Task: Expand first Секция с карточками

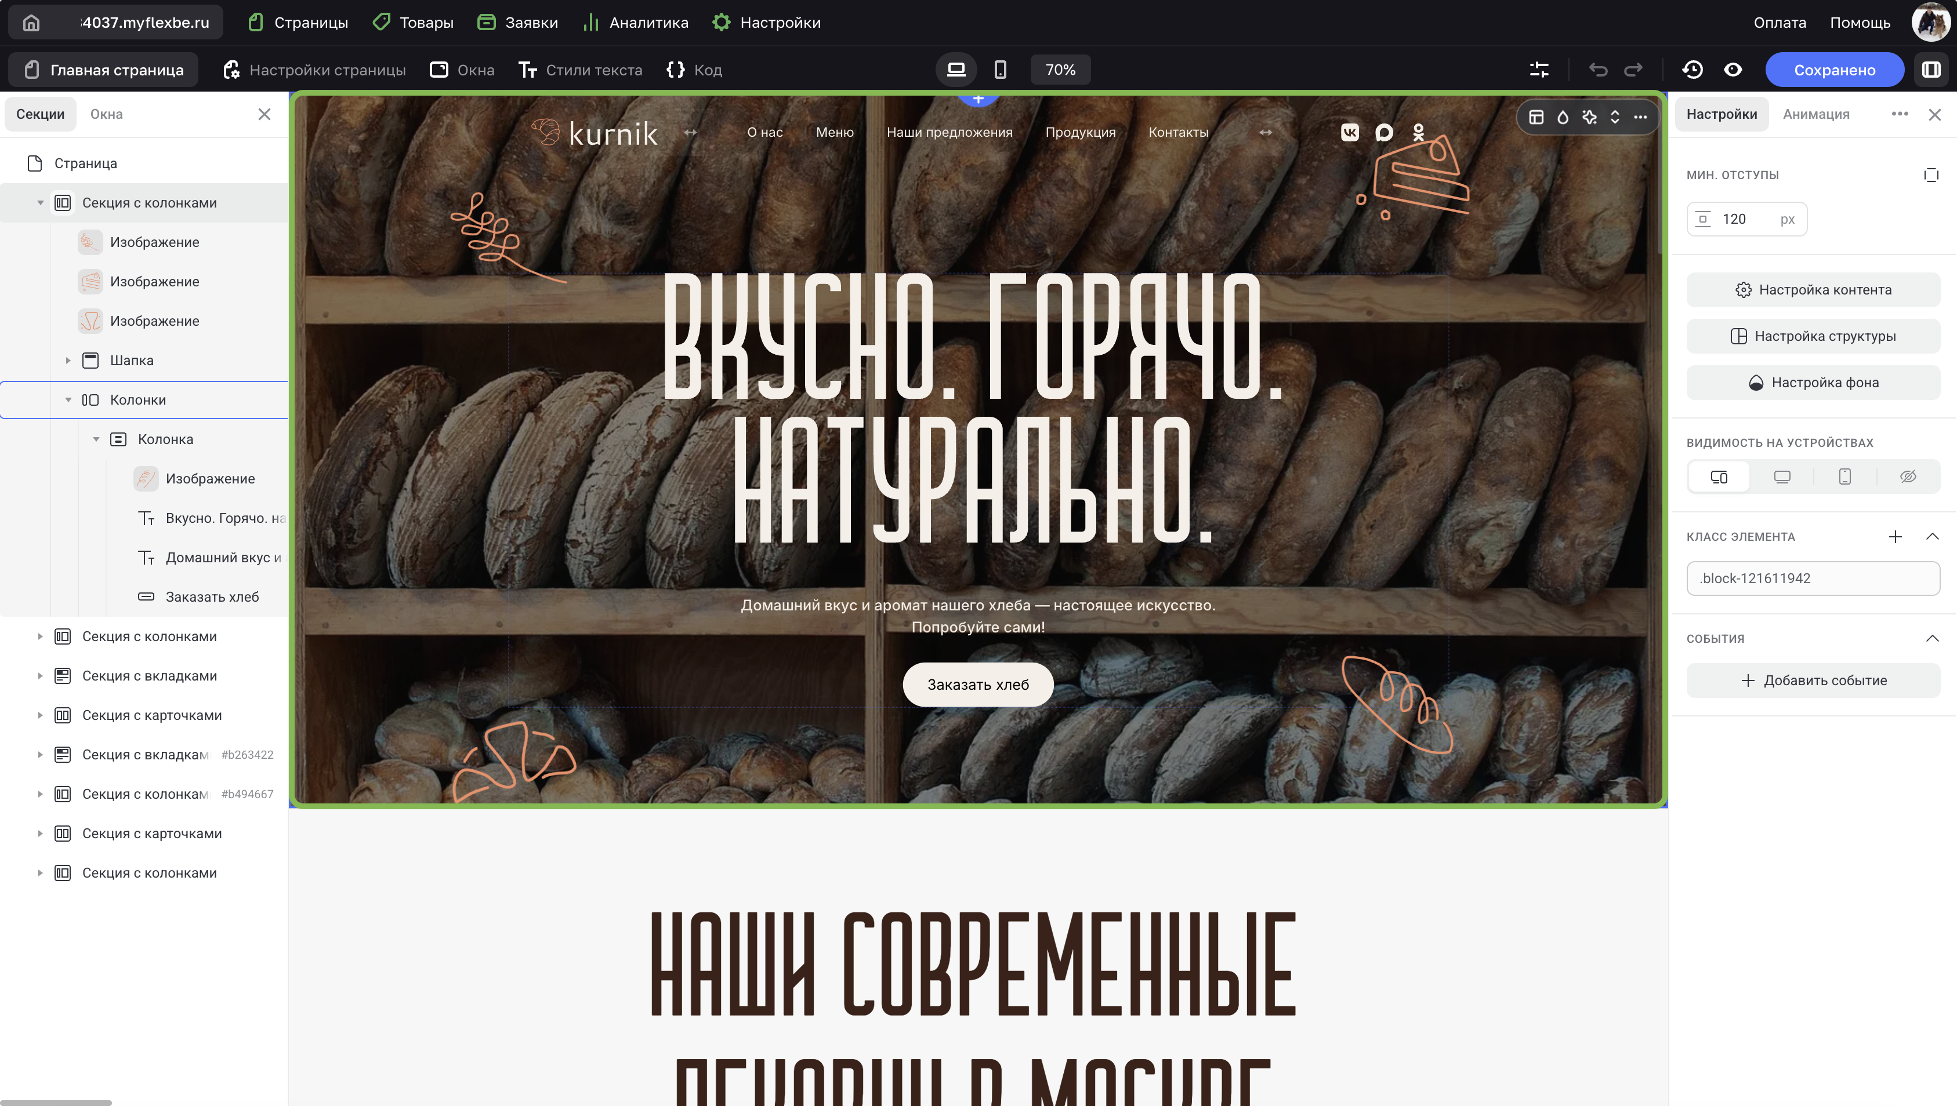Action: (x=40, y=715)
